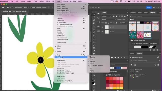Select the Eyedropper tool
Image resolution: width=162 pixels, height=91 pixels.
coord(94,33)
